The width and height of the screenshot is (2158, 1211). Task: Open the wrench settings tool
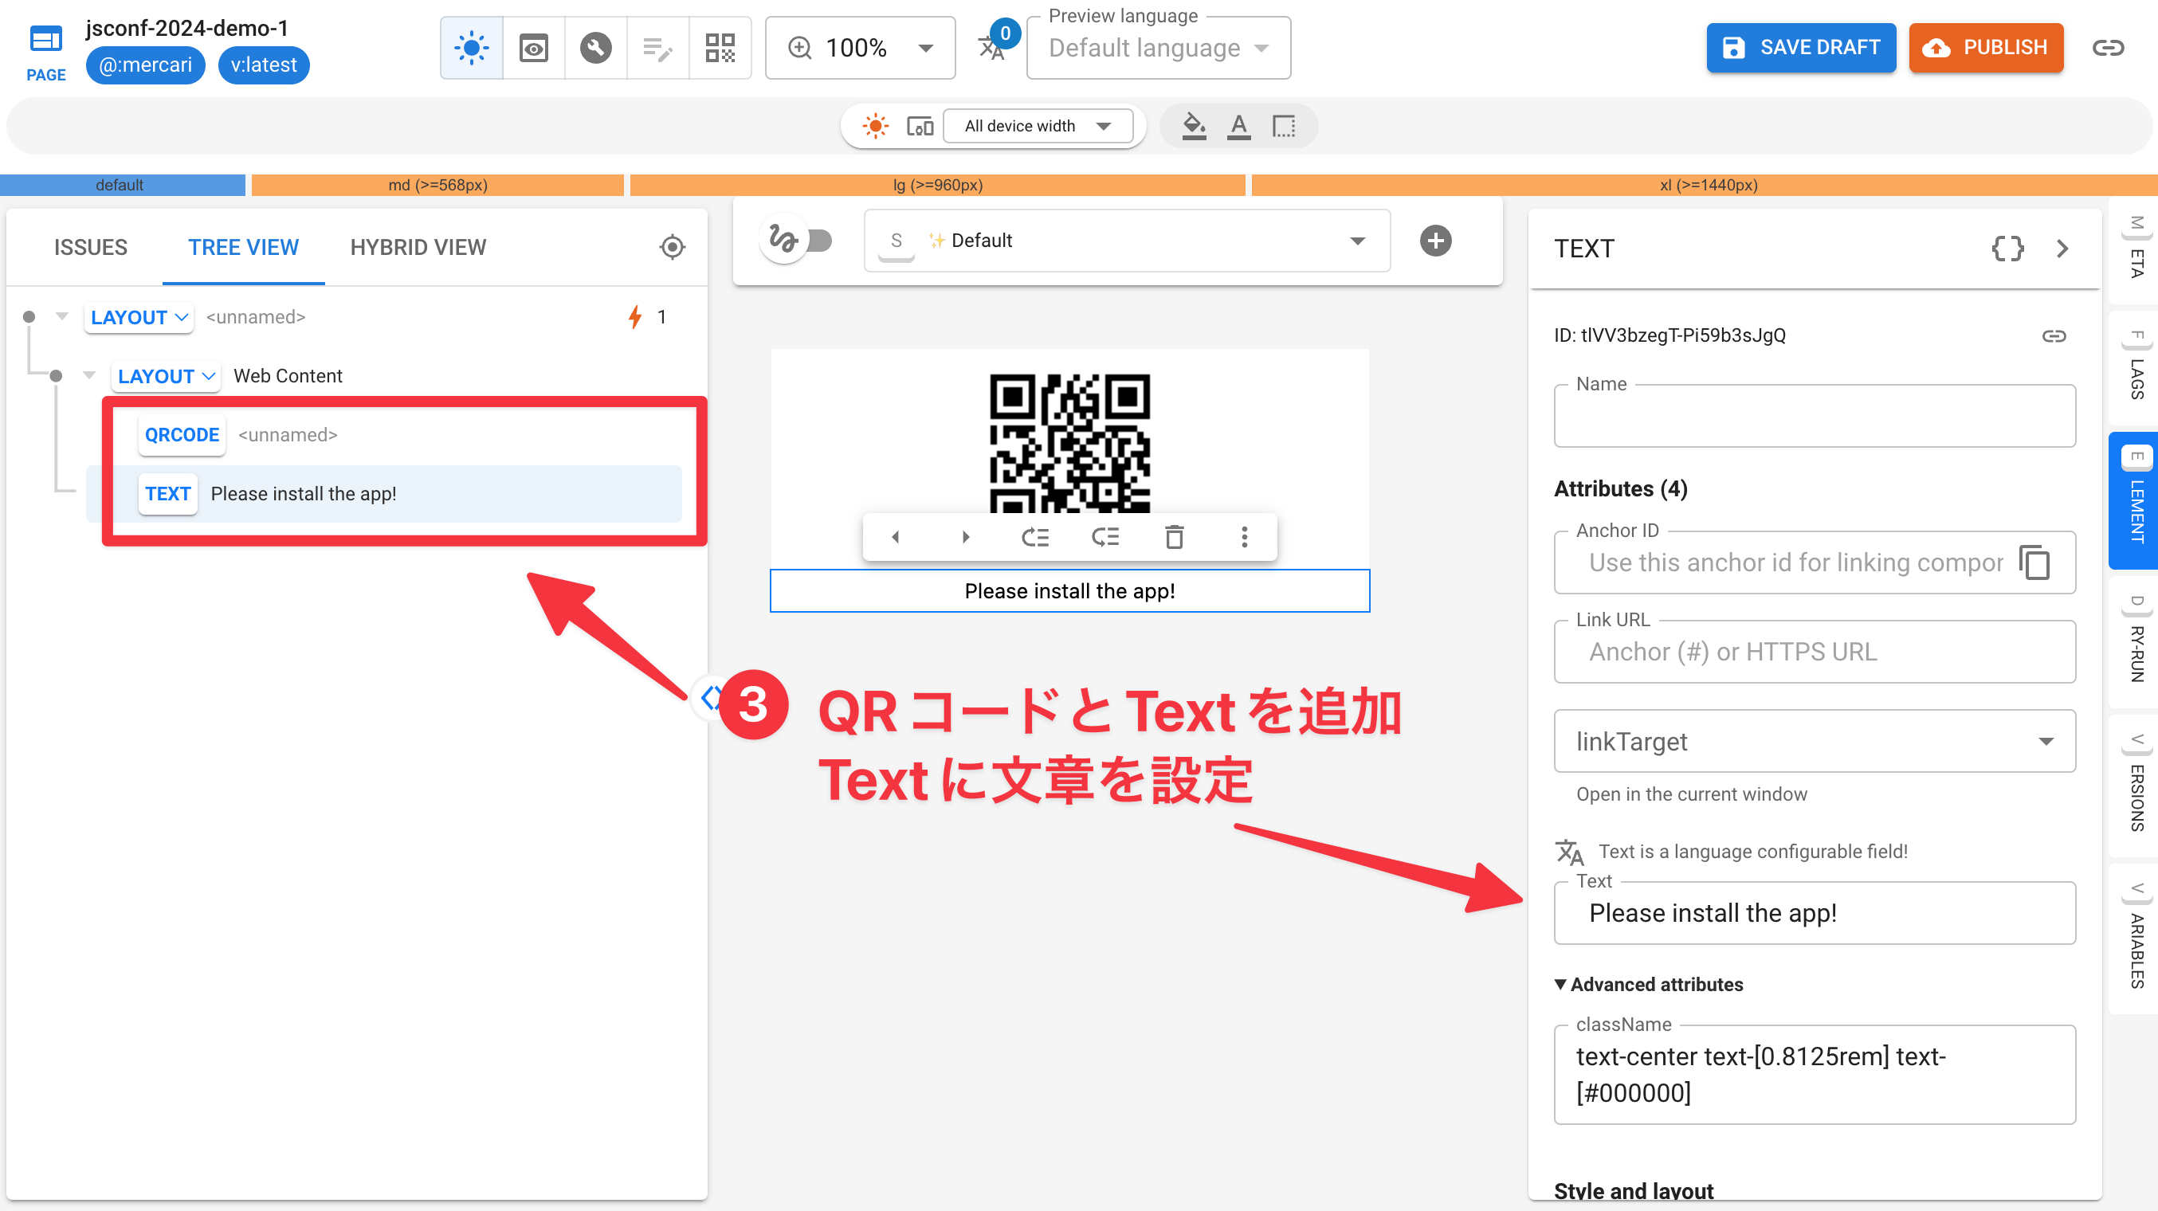(x=595, y=48)
